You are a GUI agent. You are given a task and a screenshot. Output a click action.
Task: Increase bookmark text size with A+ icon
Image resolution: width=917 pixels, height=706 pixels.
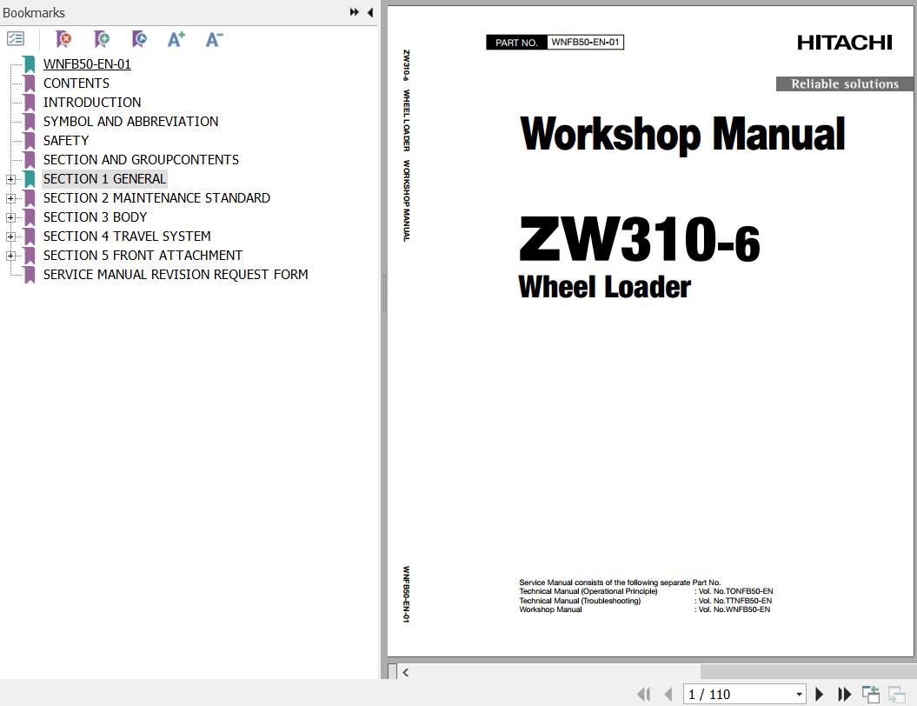click(176, 39)
